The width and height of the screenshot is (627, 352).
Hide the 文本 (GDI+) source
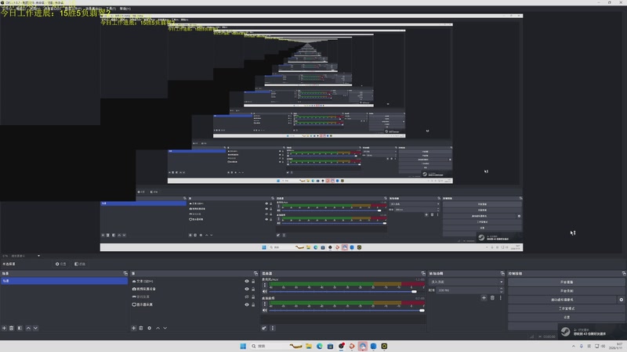(247, 281)
